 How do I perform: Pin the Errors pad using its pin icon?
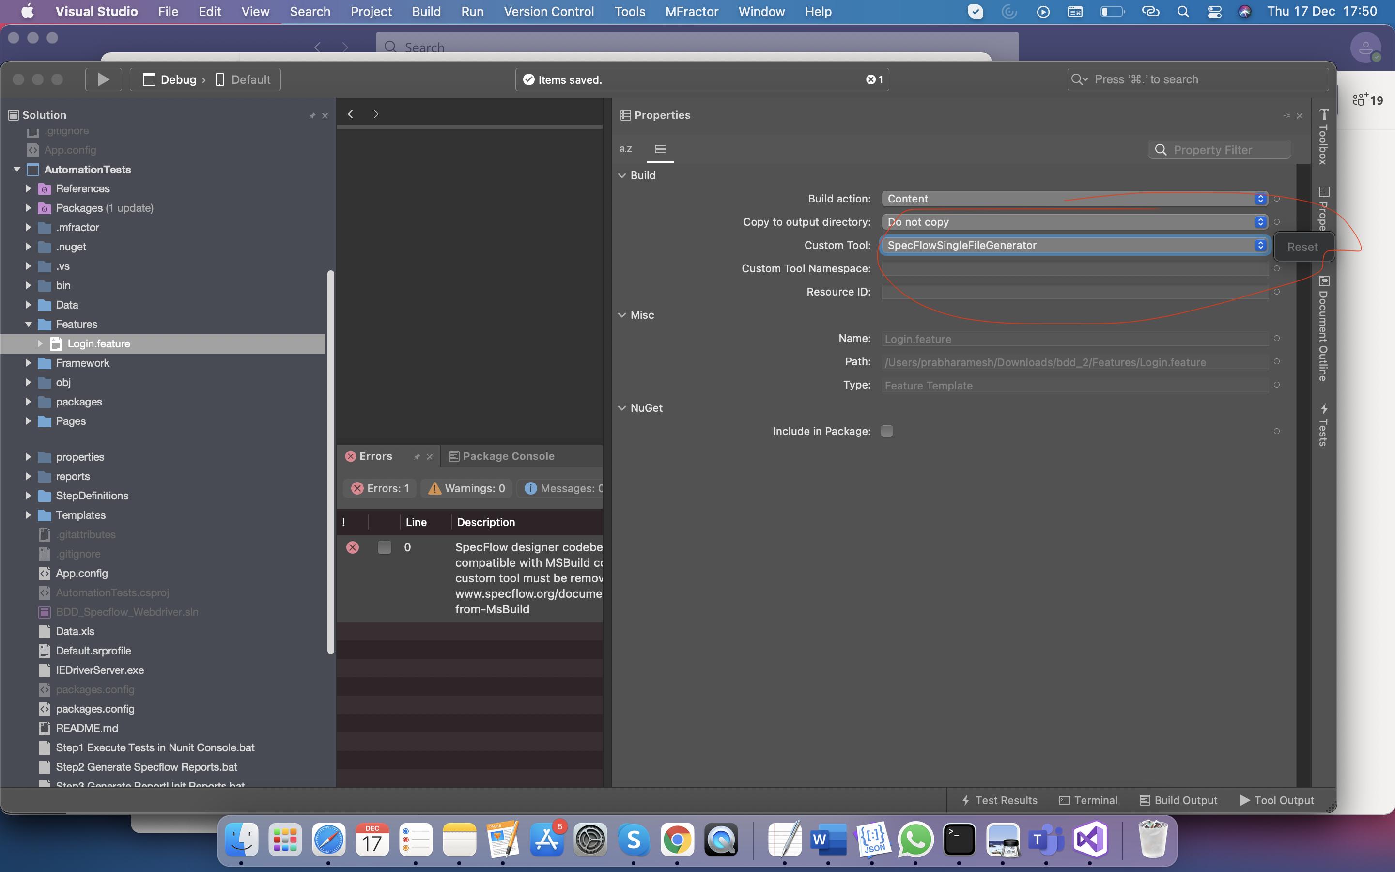pos(417,456)
